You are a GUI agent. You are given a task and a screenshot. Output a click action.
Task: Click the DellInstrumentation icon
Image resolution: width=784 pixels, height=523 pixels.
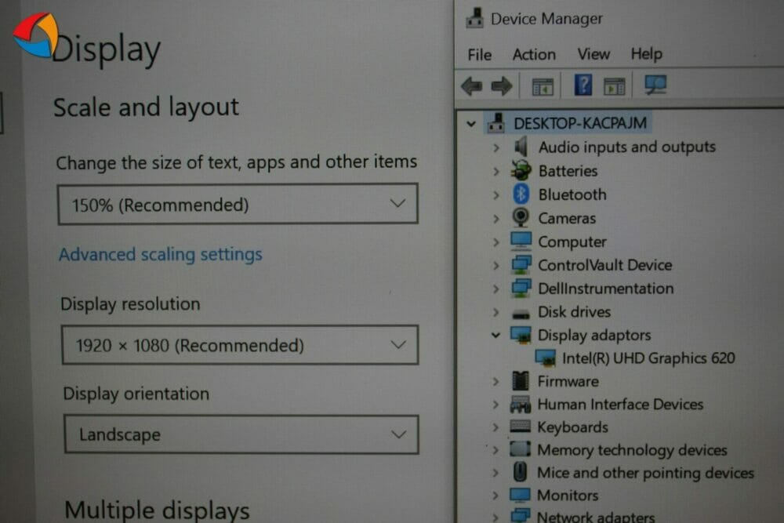pos(521,288)
